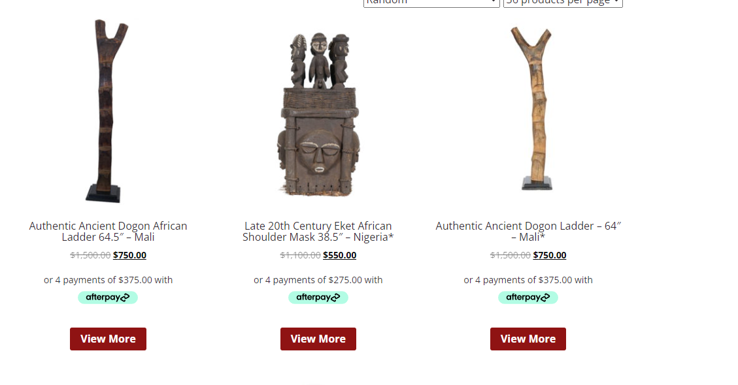Click Afterpay logo under first Dogon ladder
Viewport: 738px width, 385px height.
pyautogui.click(x=108, y=297)
